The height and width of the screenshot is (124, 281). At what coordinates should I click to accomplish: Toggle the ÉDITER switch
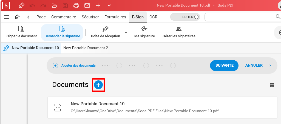tap(185, 17)
